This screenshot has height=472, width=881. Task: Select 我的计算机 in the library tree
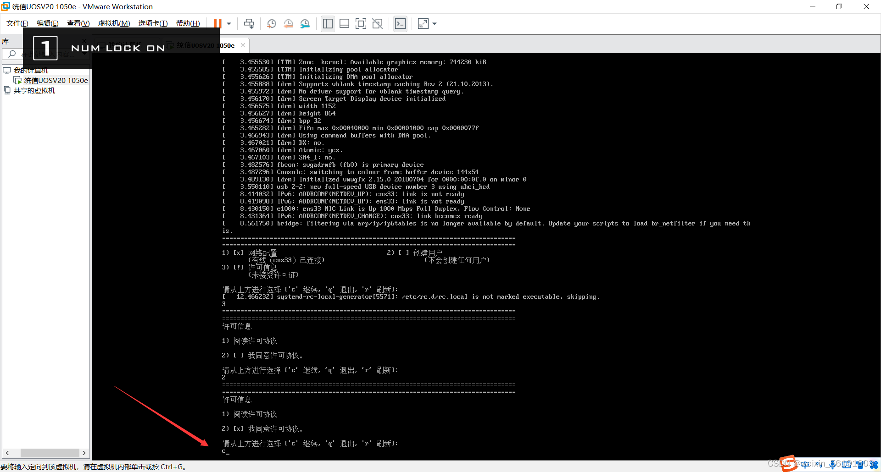point(31,70)
